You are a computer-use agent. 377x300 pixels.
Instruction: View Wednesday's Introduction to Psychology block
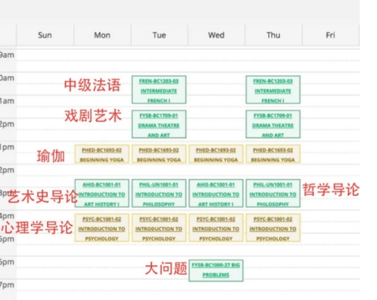point(216,228)
